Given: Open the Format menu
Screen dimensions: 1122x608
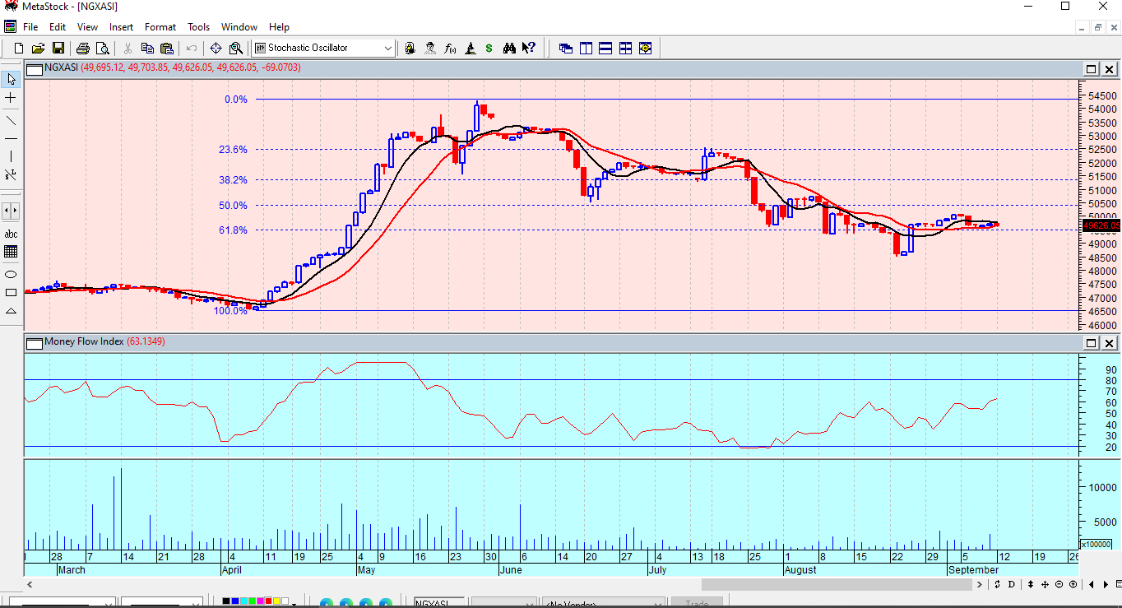Looking at the screenshot, I should coord(160,27).
